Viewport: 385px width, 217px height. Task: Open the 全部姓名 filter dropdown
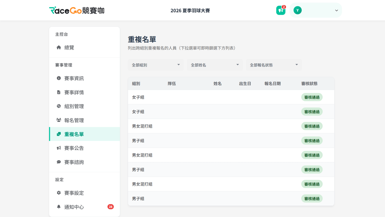[215, 65]
